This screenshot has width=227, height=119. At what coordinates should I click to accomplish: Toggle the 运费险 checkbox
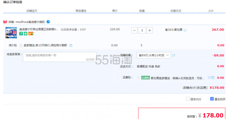coord(139,78)
